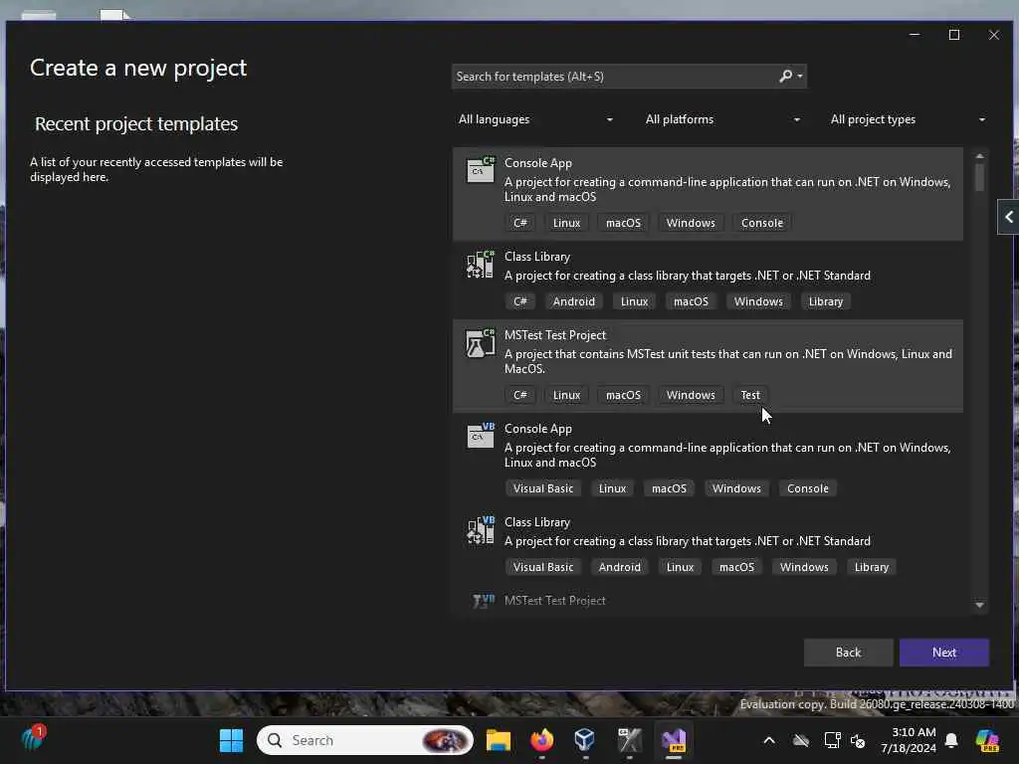Minimize the Create a new project window
The height and width of the screenshot is (764, 1019).
pos(915,35)
